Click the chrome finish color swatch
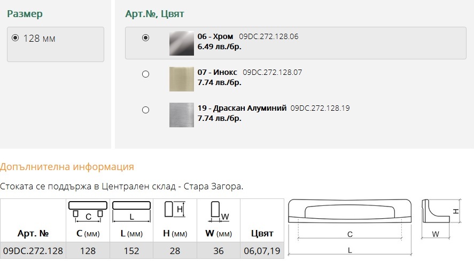 tap(181, 43)
